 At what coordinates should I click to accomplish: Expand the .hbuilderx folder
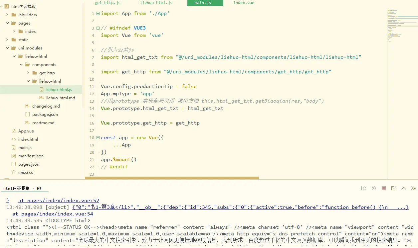click(7, 15)
